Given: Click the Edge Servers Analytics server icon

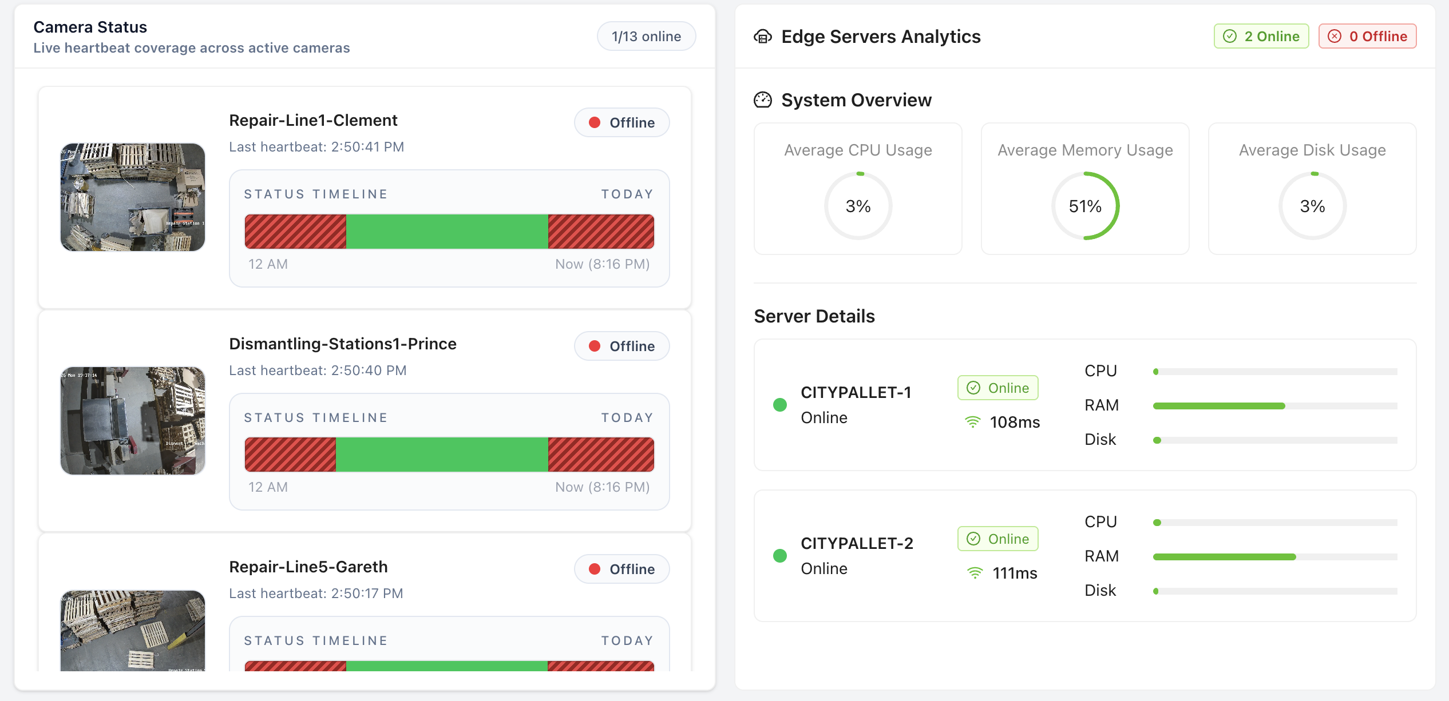Looking at the screenshot, I should 764,37.
